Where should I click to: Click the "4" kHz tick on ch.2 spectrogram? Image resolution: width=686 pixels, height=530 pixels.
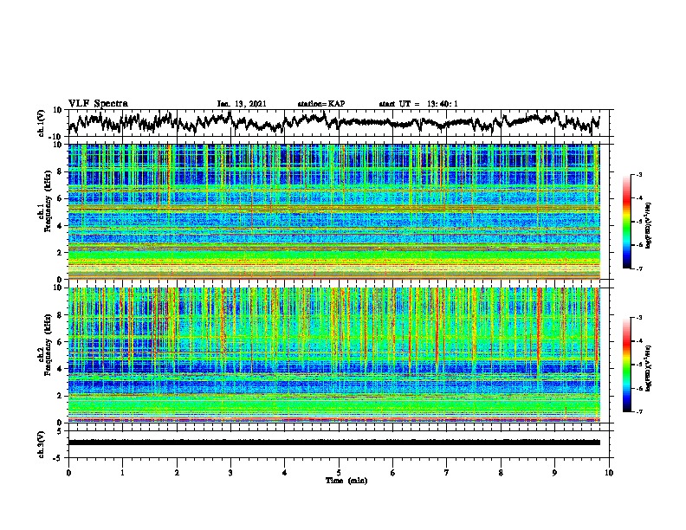point(61,369)
